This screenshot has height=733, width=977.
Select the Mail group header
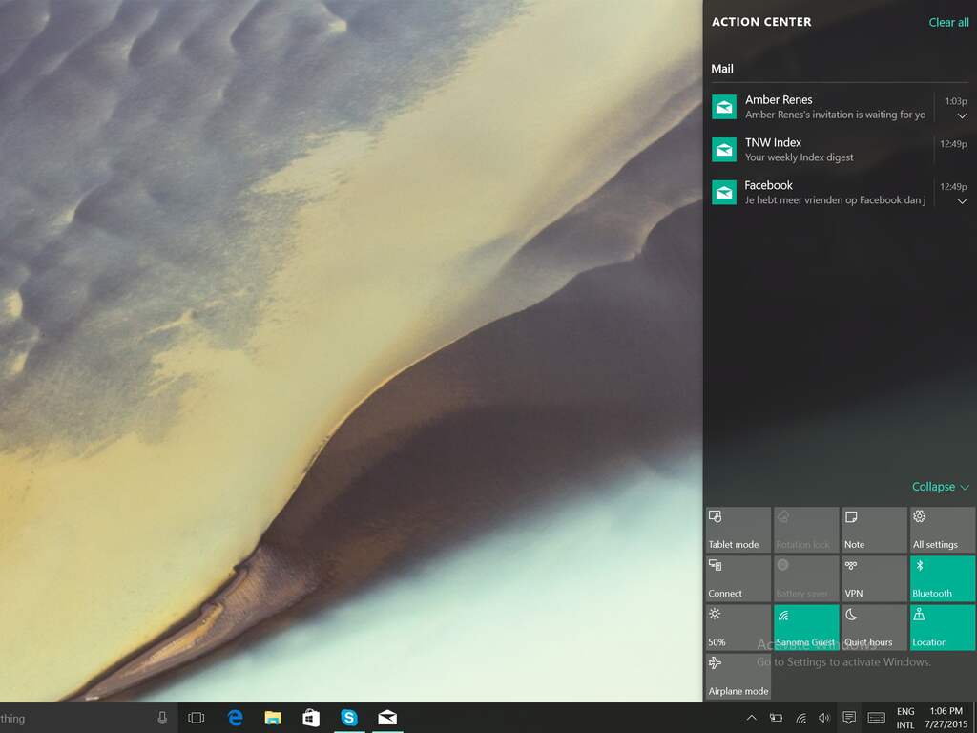[722, 69]
